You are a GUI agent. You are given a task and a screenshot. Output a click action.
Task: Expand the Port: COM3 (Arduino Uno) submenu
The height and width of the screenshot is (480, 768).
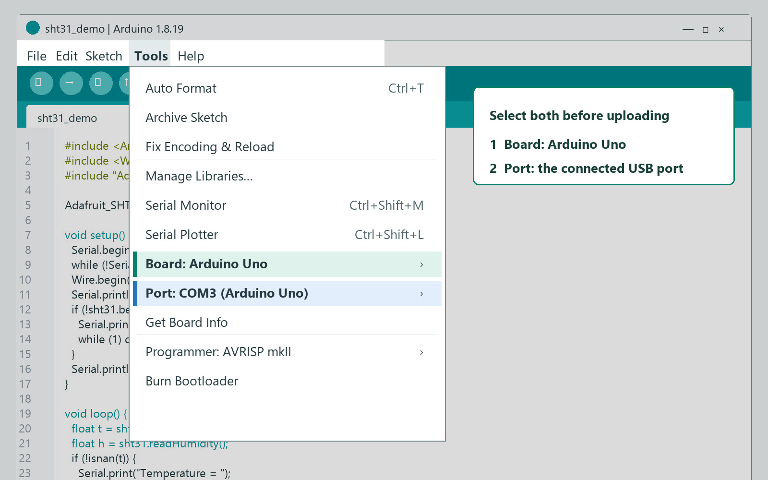pos(287,293)
